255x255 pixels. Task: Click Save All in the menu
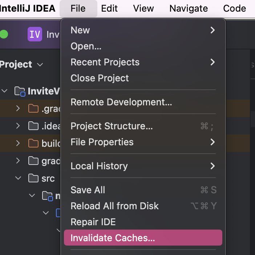click(x=88, y=190)
